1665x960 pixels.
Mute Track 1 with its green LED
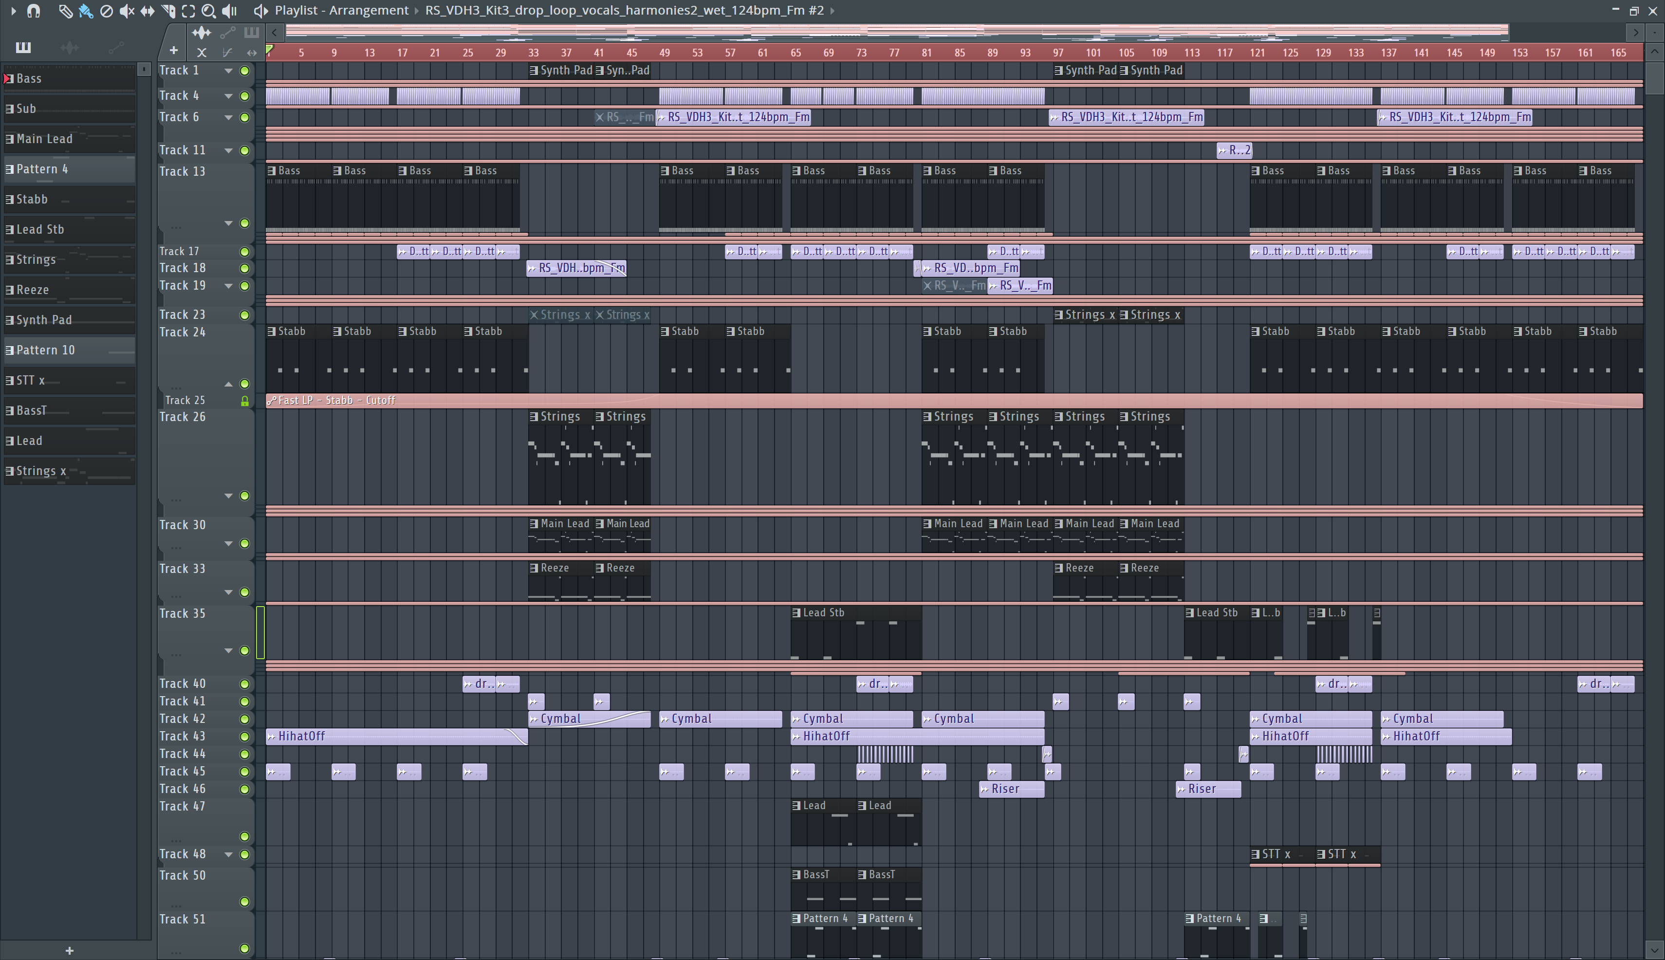[x=245, y=71]
